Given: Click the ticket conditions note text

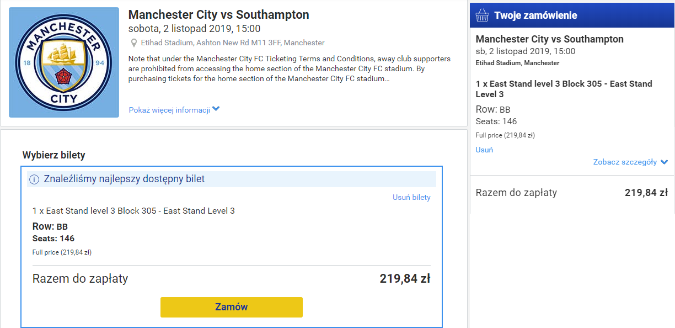Looking at the screenshot, I should pos(289,68).
